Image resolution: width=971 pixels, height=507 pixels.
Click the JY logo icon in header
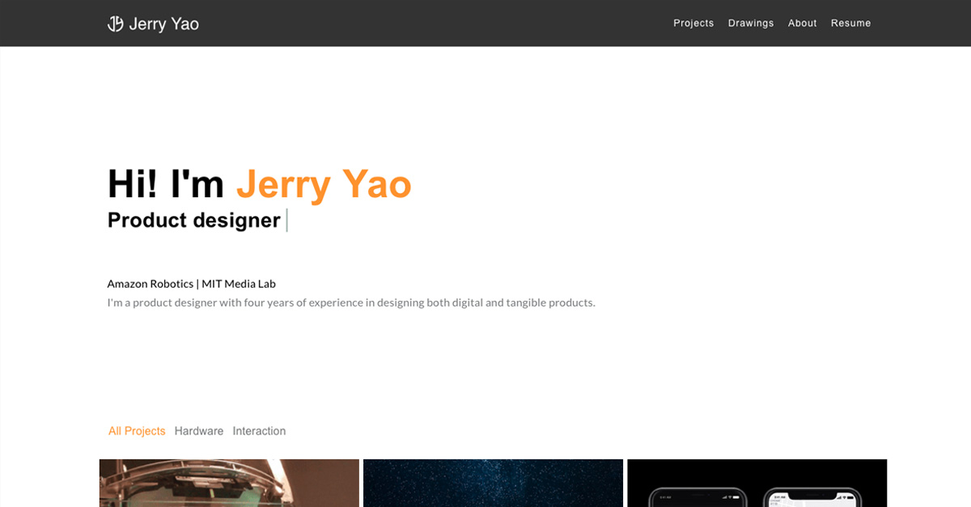116,23
